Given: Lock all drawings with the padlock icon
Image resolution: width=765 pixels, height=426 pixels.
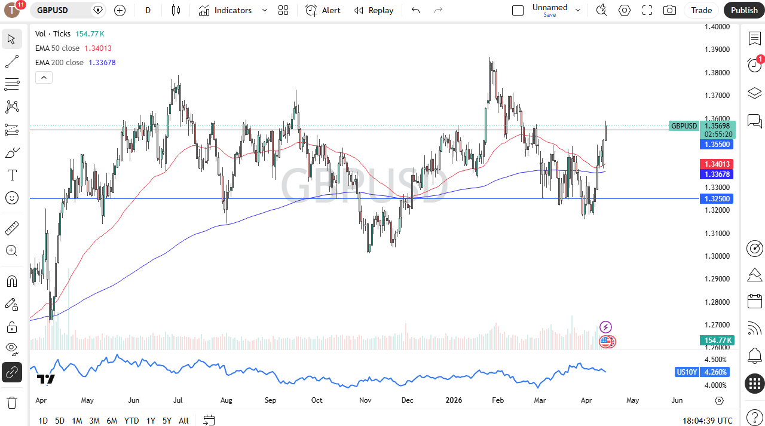Looking at the screenshot, I should [12, 326].
